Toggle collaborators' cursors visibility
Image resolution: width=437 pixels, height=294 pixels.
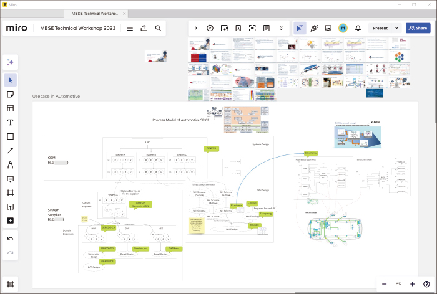coord(300,28)
